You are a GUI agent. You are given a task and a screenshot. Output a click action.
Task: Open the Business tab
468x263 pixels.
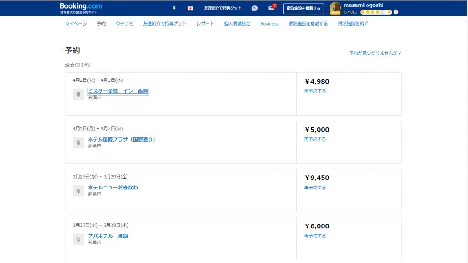tap(269, 24)
